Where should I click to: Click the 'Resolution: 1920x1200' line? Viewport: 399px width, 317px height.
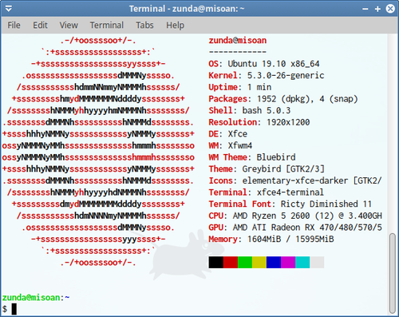tap(259, 122)
